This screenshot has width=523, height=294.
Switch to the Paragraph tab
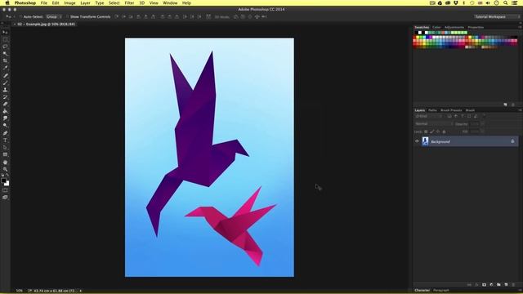click(441, 291)
